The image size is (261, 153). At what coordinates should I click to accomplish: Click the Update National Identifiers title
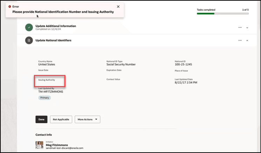54,40
